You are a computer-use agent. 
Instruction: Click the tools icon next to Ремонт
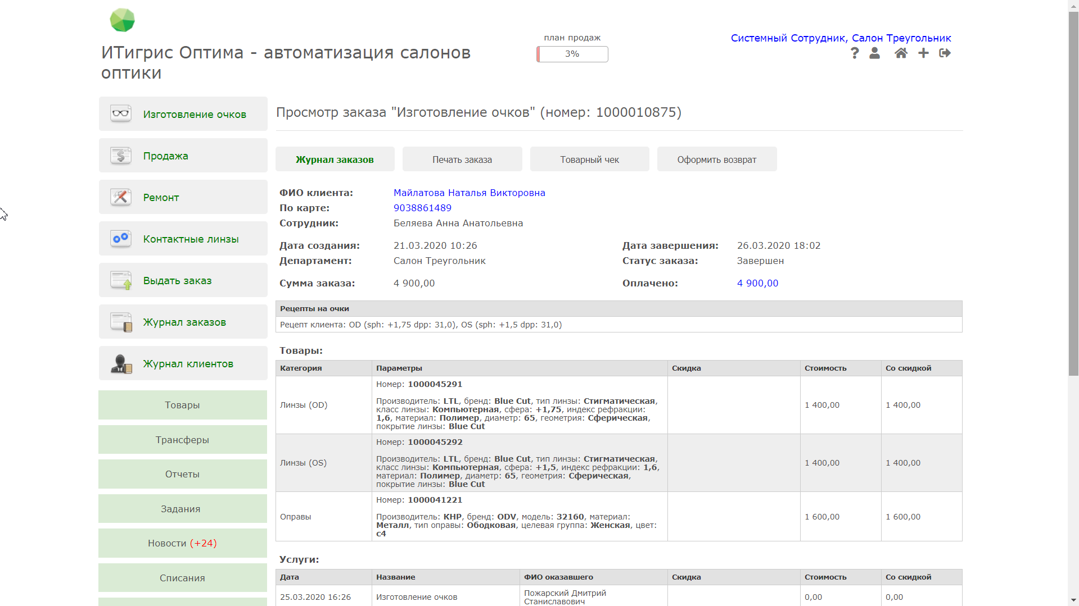[121, 197]
